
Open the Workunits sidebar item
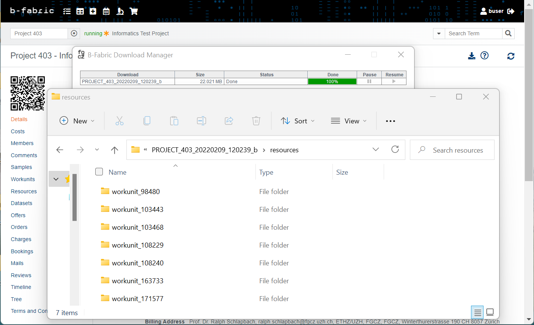point(23,179)
